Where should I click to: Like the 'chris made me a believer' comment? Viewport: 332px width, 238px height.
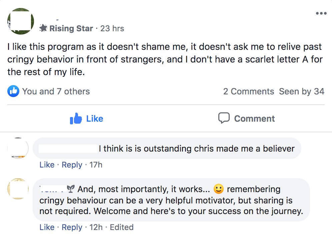click(x=47, y=165)
